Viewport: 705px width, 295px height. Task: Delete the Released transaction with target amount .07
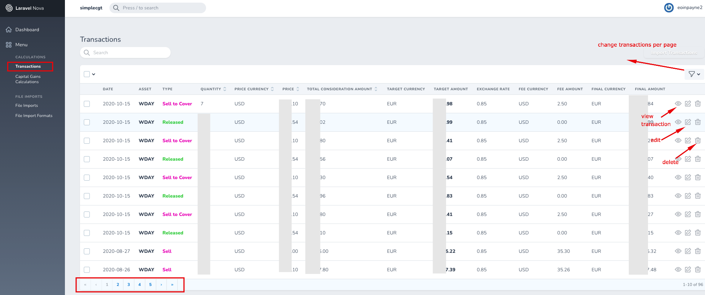coord(698,159)
